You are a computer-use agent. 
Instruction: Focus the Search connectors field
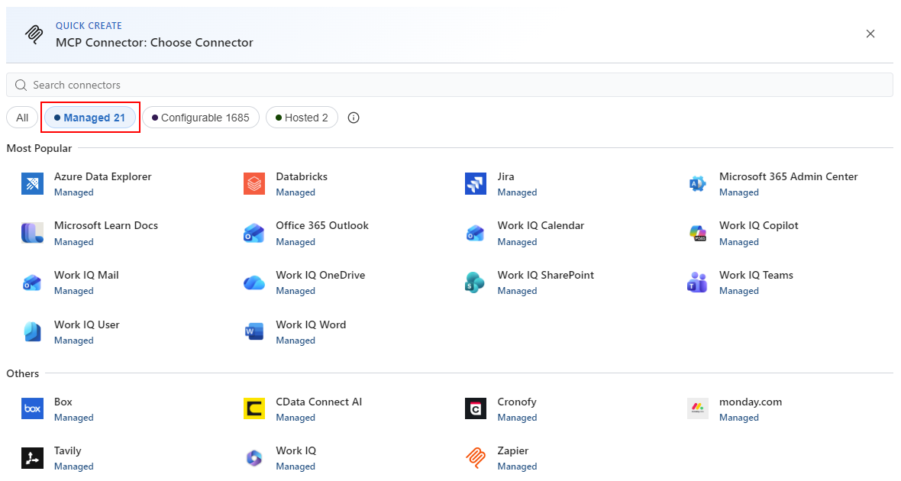coord(449,85)
